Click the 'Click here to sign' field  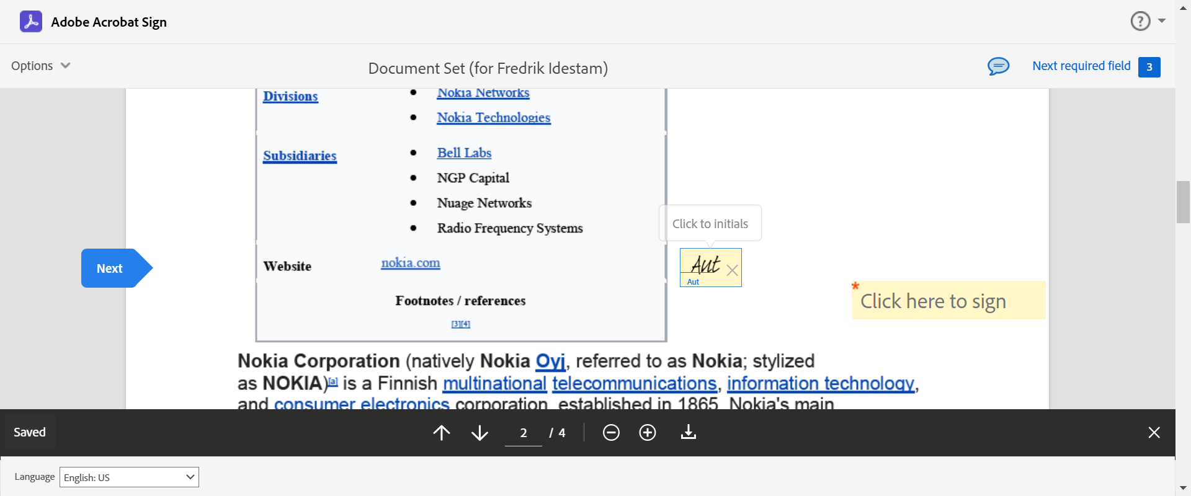point(948,301)
